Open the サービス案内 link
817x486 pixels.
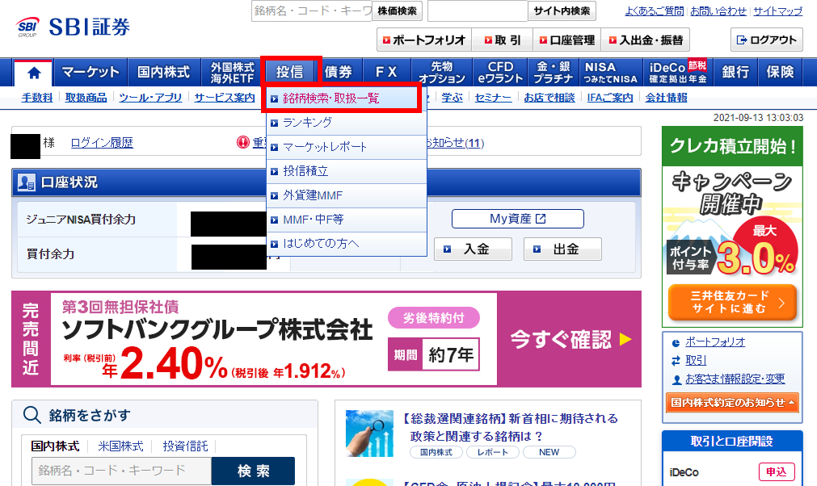(x=225, y=98)
